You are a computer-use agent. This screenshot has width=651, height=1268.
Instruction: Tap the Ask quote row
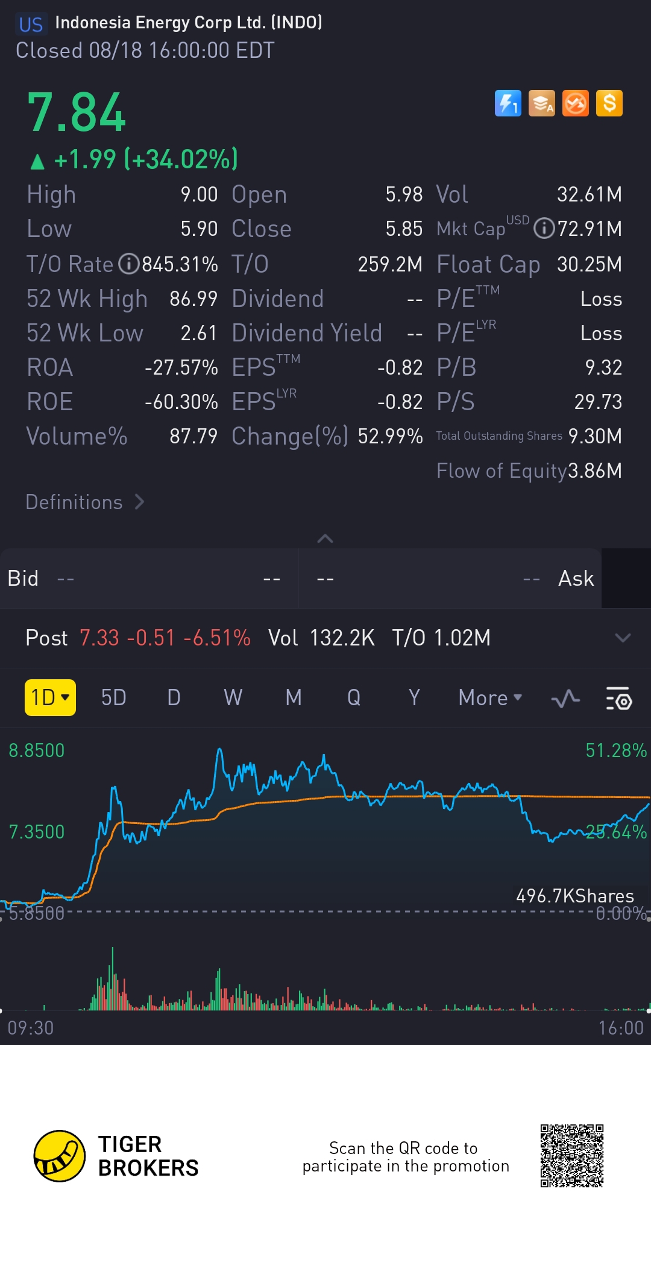(450, 579)
